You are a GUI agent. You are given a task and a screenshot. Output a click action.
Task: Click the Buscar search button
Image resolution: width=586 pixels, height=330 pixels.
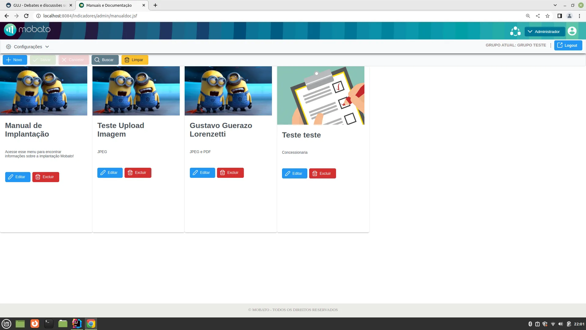(x=105, y=60)
